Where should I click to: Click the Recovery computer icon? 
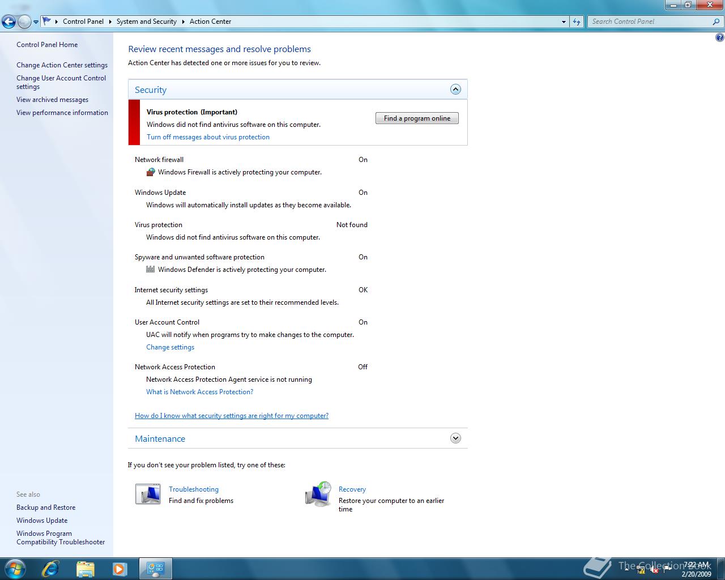[318, 494]
